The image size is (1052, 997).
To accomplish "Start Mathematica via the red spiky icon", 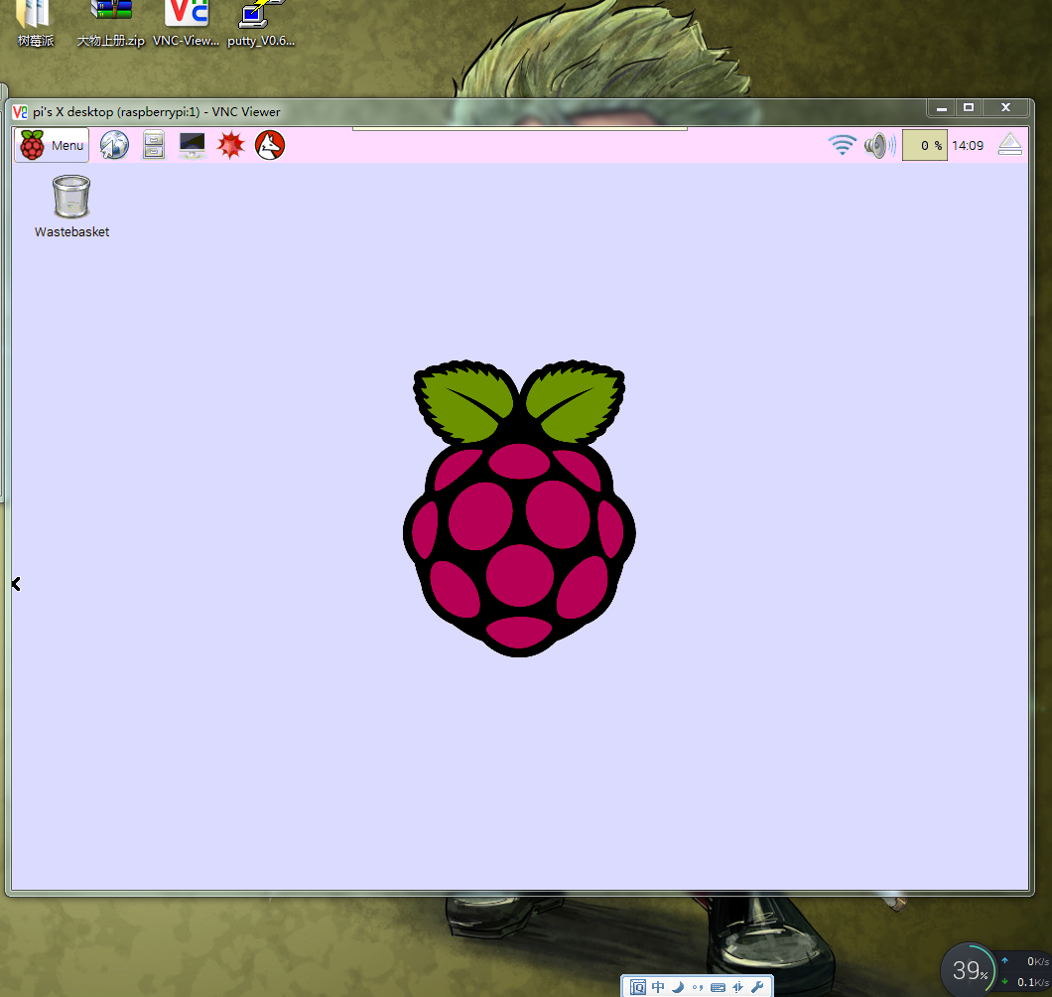I will click(x=231, y=145).
